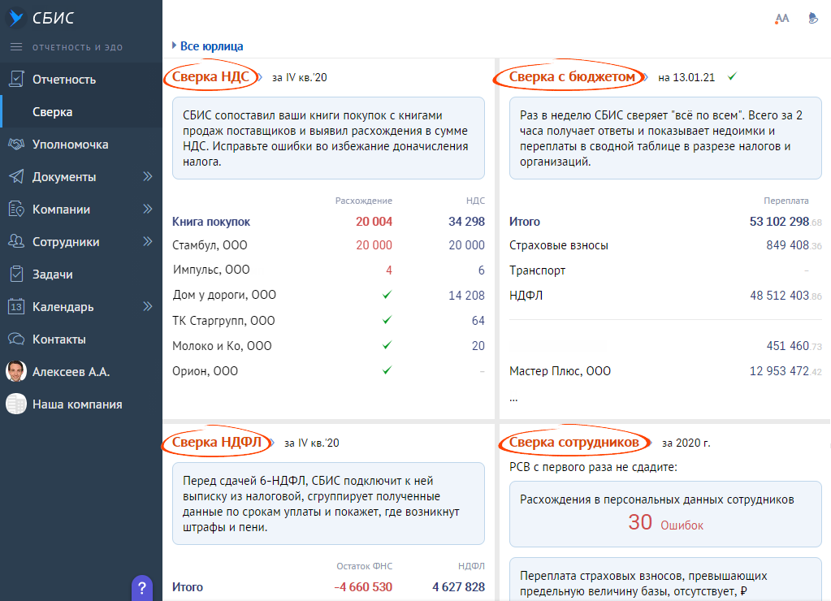This screenshot has width=831, height=601.
Task: Click red discrepancy value 20 004
Action: [x=374, y=222]
